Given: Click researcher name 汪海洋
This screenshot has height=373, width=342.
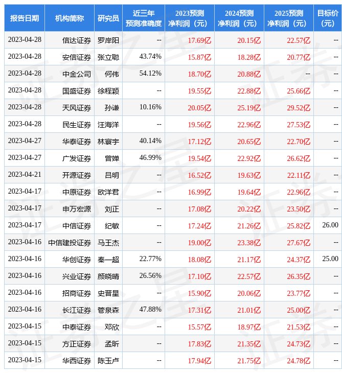Looking at the screenshot, I should (108, 125).
